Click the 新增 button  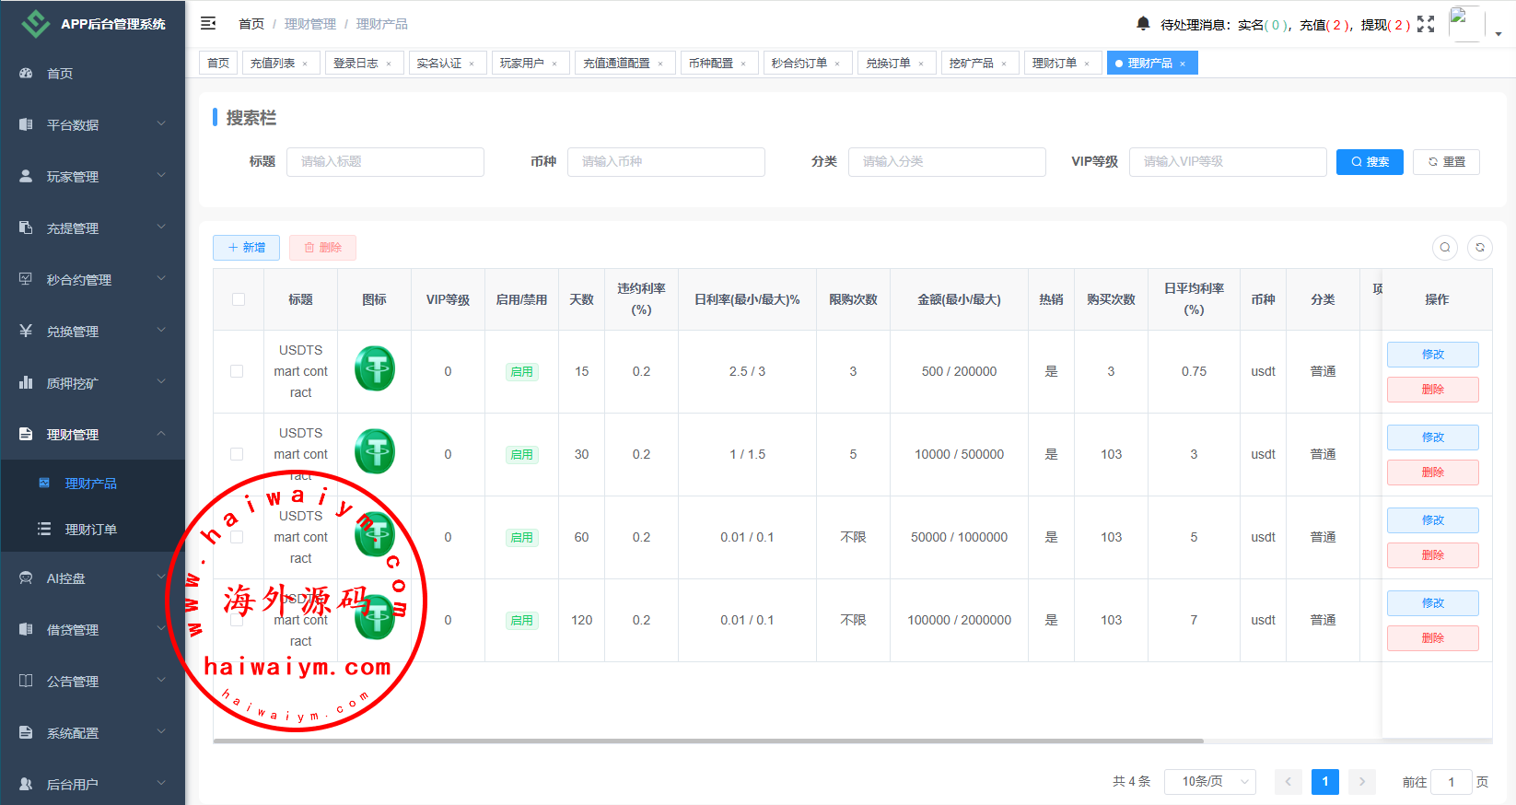[246, 248]
